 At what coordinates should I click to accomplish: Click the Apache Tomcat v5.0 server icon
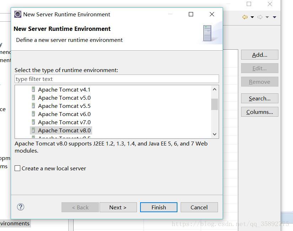[33, 98]
